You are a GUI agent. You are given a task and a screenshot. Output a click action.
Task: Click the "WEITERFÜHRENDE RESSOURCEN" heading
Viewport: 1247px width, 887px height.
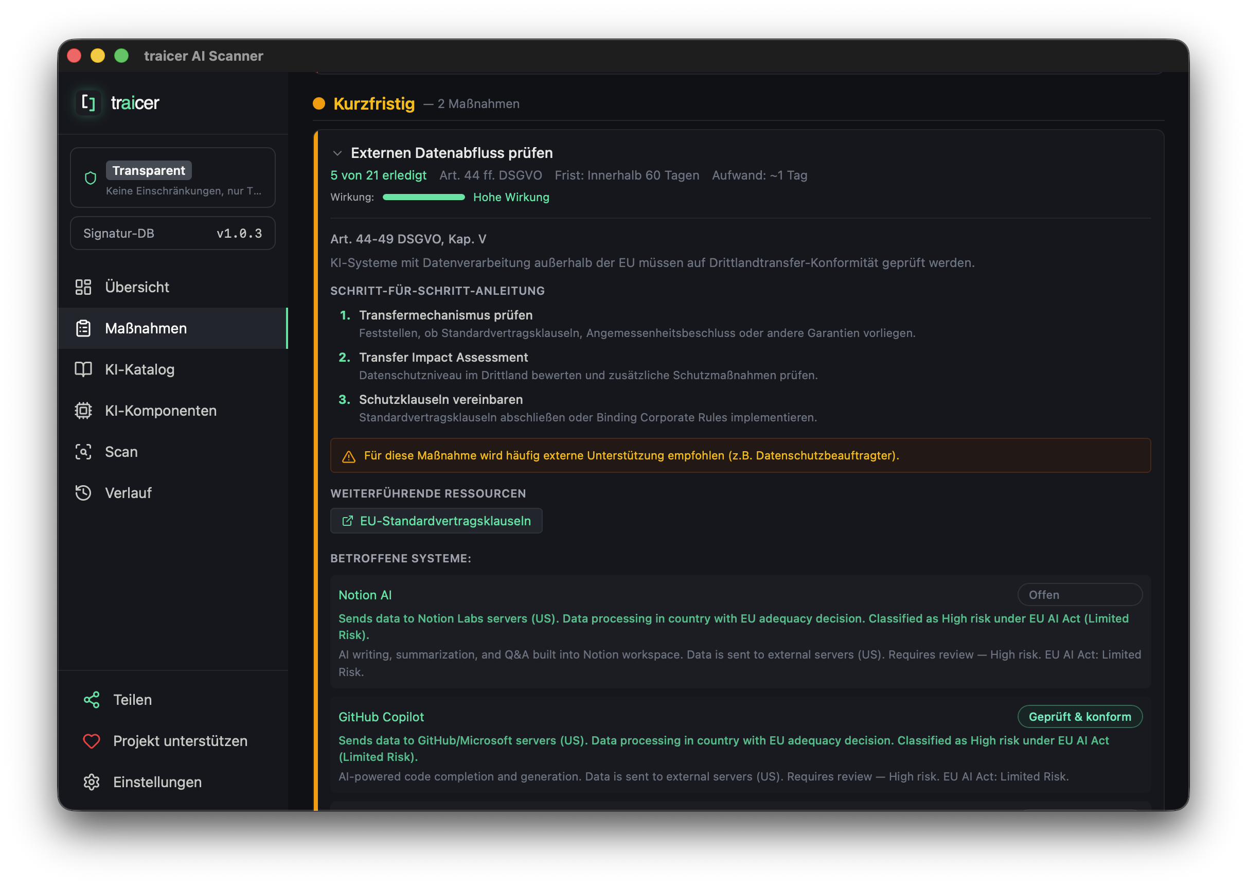point(428,493)
